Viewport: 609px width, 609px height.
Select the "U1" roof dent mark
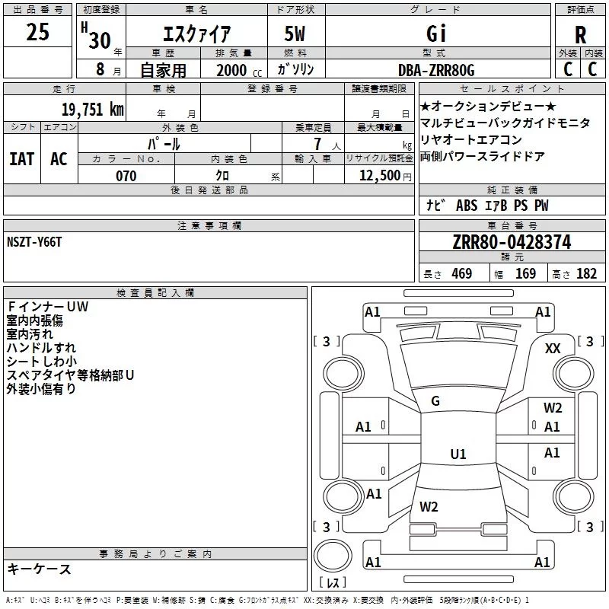click(x=458, y=454)
